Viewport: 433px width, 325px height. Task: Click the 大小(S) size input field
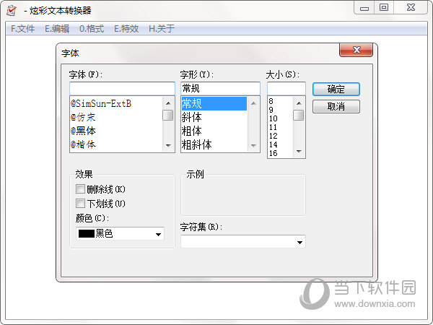287,88
